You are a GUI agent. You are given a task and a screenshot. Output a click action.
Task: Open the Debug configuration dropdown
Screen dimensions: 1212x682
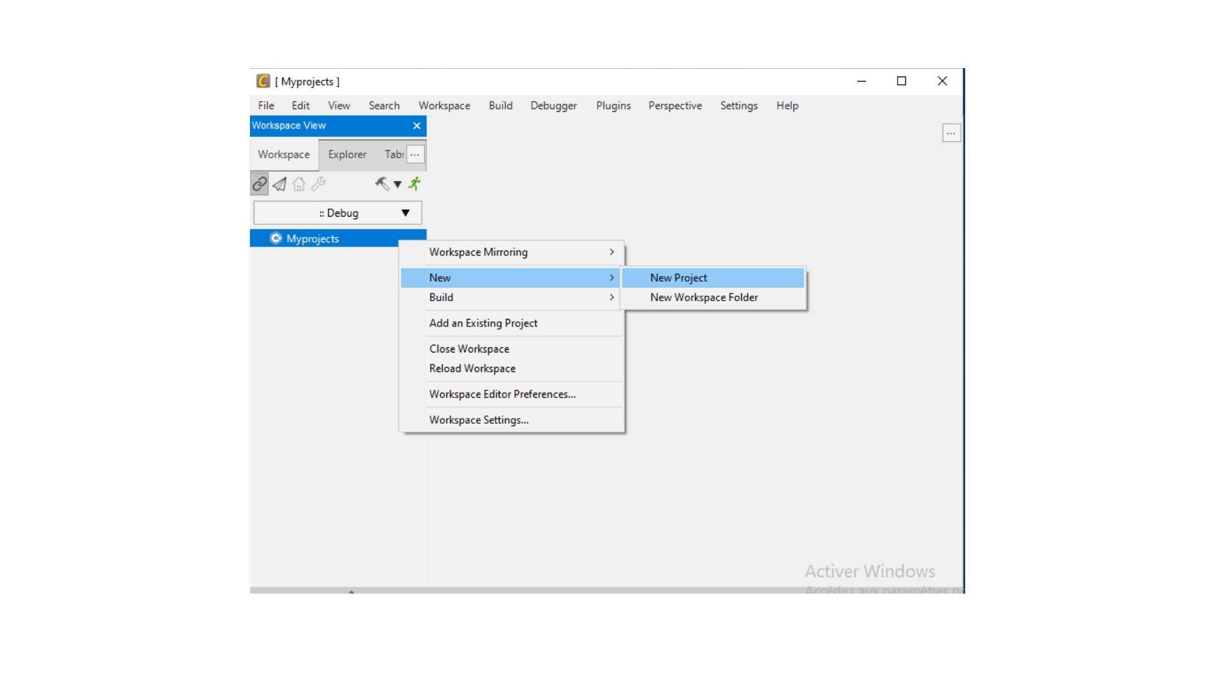pyautogui.click(x=338, y=213)
